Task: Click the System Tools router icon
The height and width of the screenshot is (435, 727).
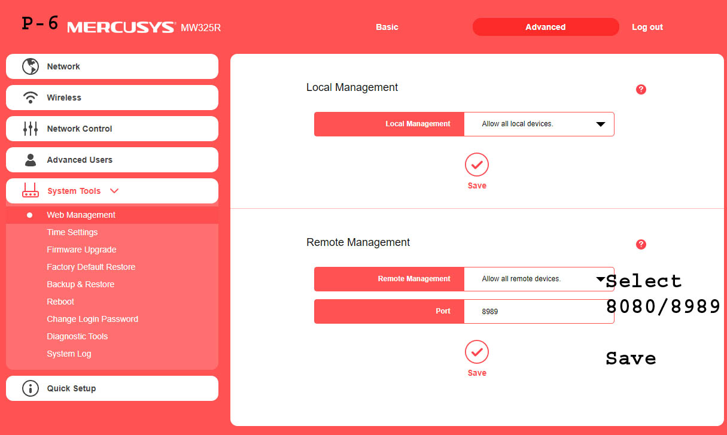Action: (30, 191)
